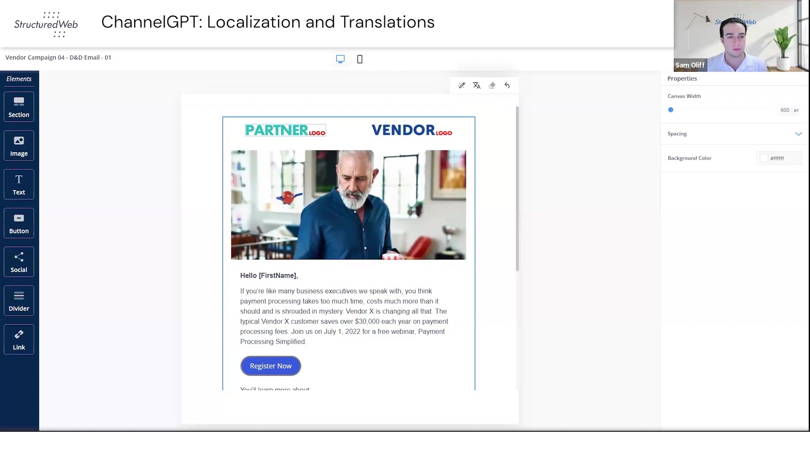Select the Text element tool
This screenshot has width=810, height=455.
[19, 185]
